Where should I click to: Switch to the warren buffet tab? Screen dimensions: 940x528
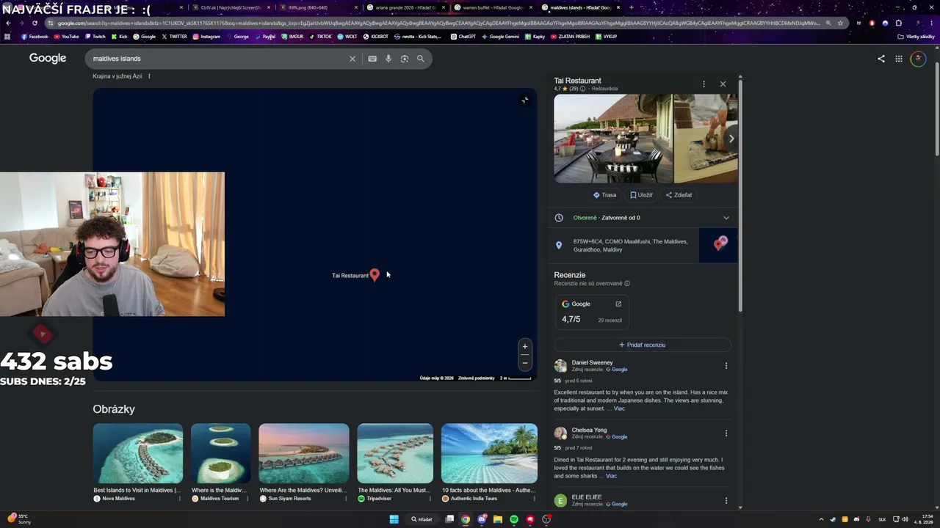click(493, 7)
